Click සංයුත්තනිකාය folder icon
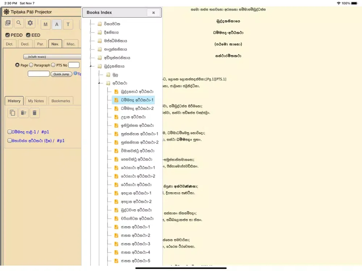The height and width of the screenshot is (271, 362). (x=100, y=49)
